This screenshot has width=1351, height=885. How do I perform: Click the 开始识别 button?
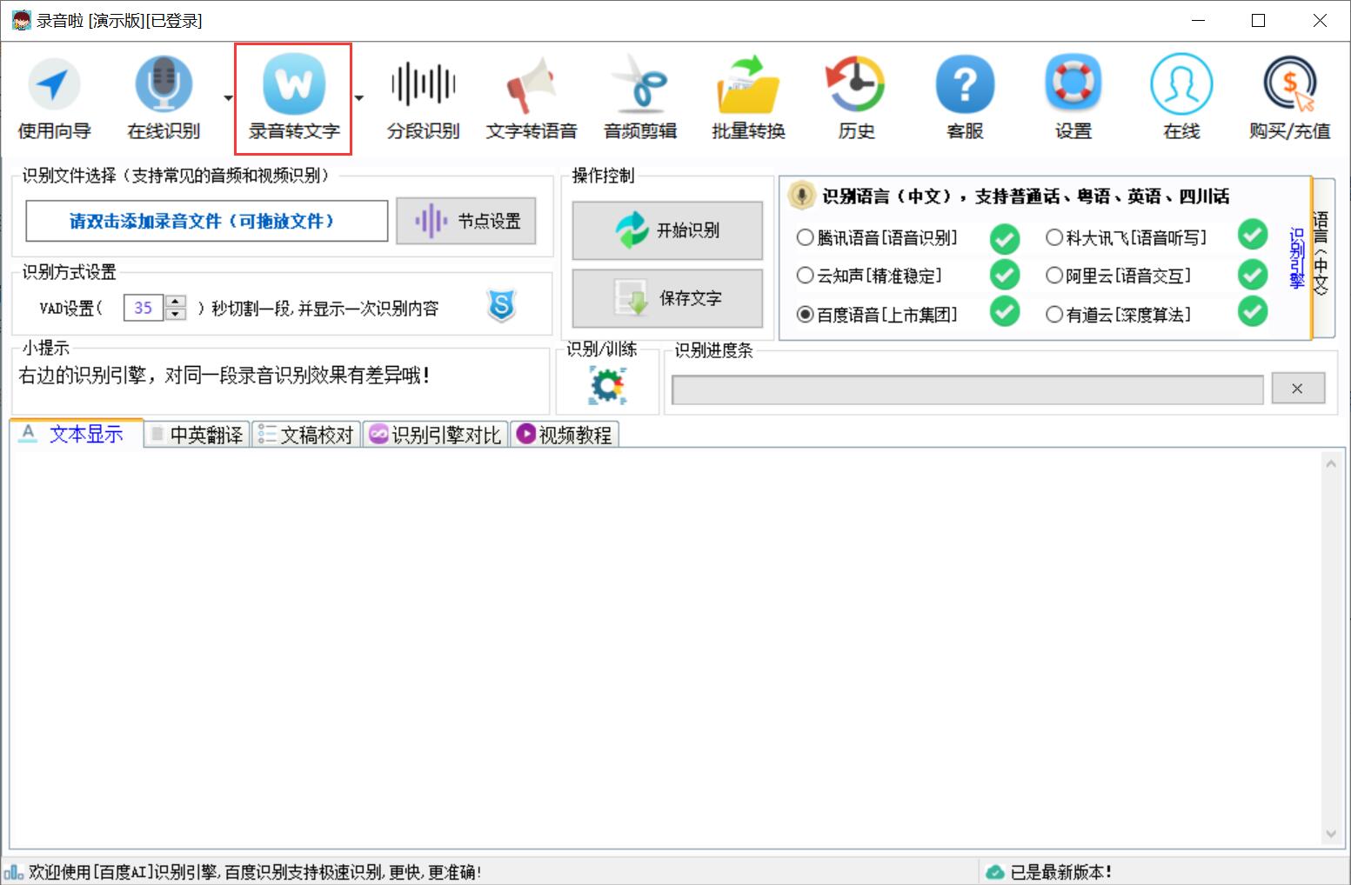pos(667,230)
